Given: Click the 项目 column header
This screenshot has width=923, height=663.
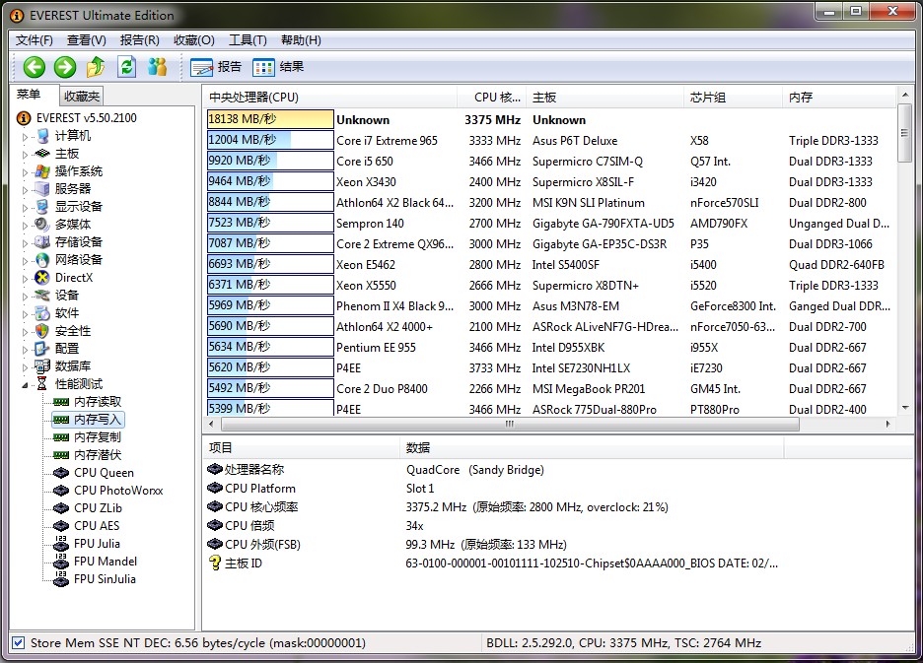Looking at the screenshot, I should [302, 447].
